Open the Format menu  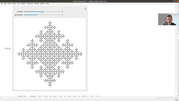[14, 4]
